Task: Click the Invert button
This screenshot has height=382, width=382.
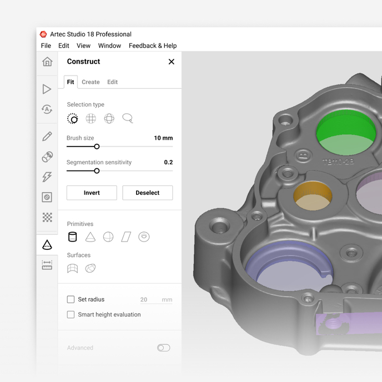Action: (92, 193)
